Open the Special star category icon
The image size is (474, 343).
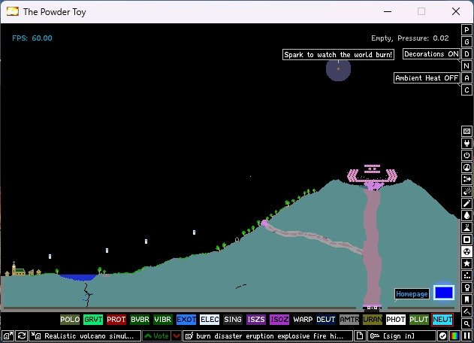(x=466, y=263)
